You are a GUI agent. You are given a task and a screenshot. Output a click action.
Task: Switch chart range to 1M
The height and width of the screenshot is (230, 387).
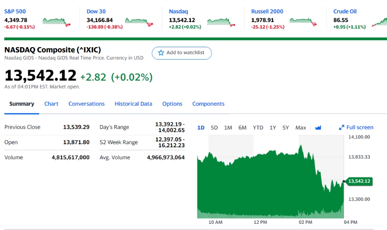point(228,128)
